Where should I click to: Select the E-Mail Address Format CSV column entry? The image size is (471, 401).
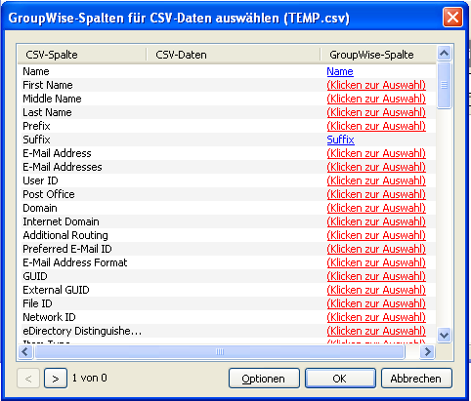click(x=75, y=262)
